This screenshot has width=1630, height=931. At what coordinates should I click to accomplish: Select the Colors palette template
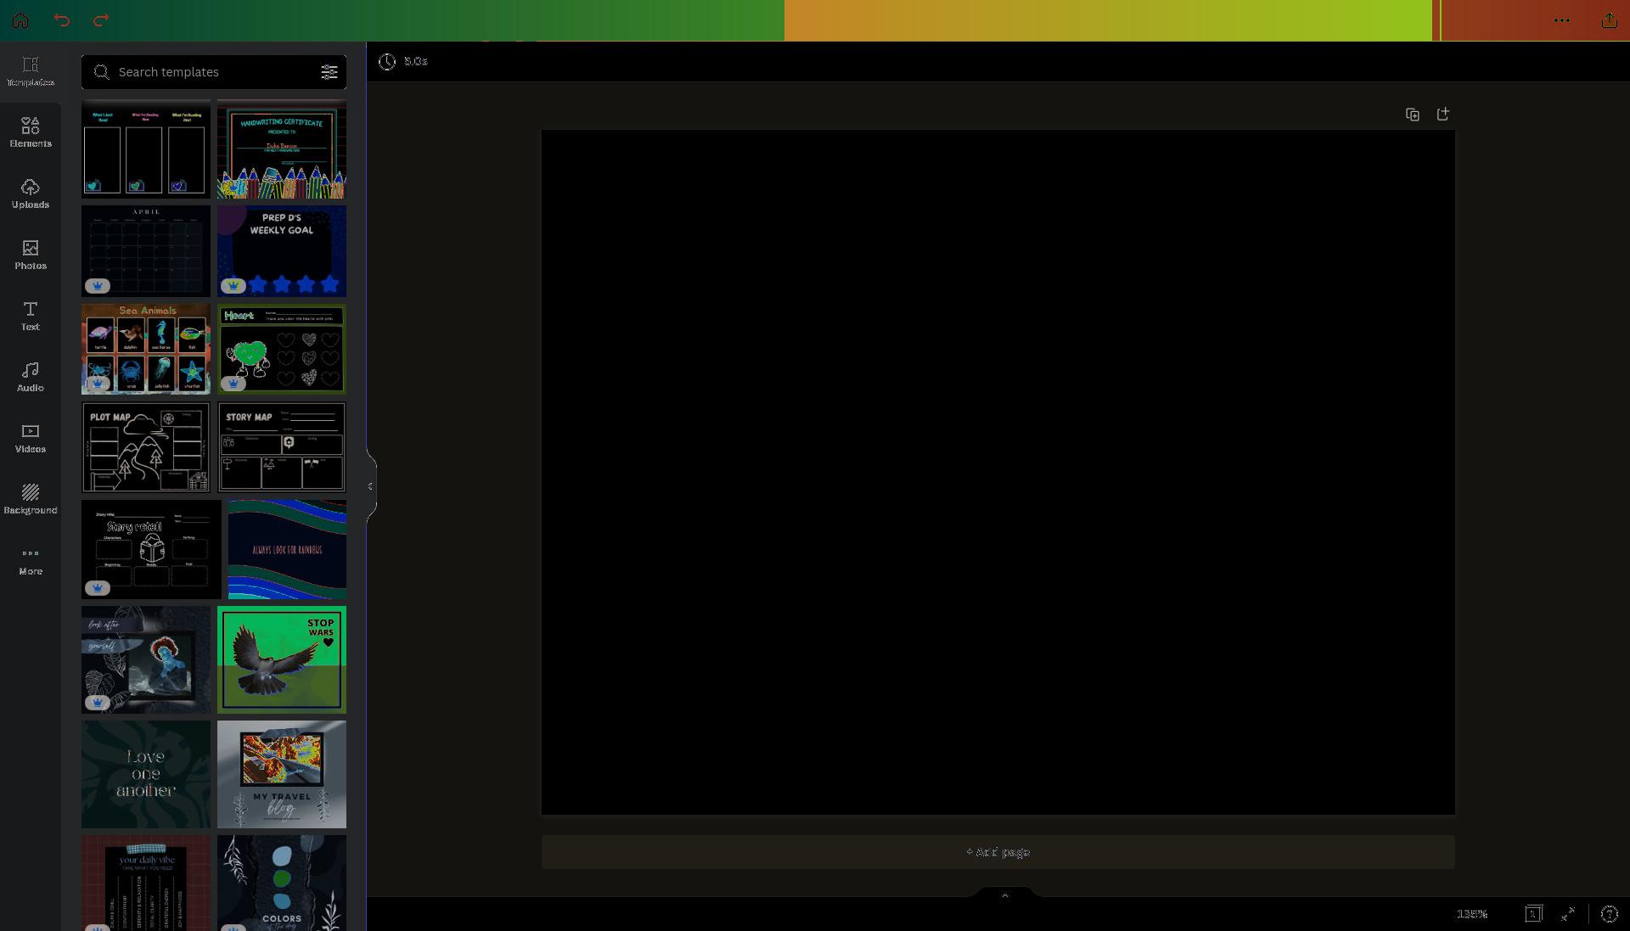coord(282,883)
